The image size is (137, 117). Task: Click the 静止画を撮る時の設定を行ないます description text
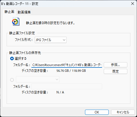(x=50, y=23)
